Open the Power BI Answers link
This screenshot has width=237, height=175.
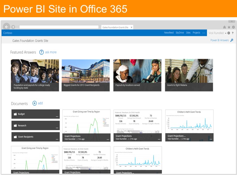click(x=219, y=40)
